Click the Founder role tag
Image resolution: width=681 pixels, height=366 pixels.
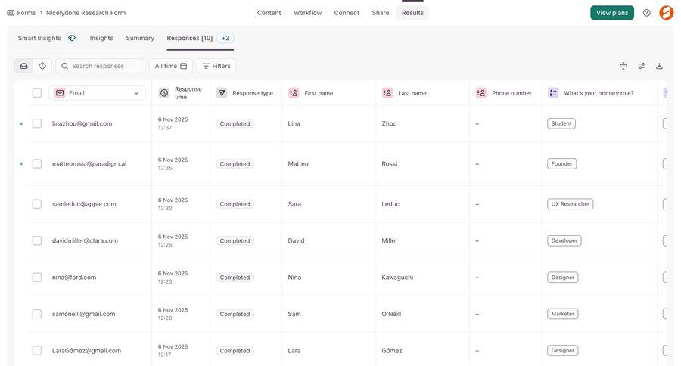(562, 163)
